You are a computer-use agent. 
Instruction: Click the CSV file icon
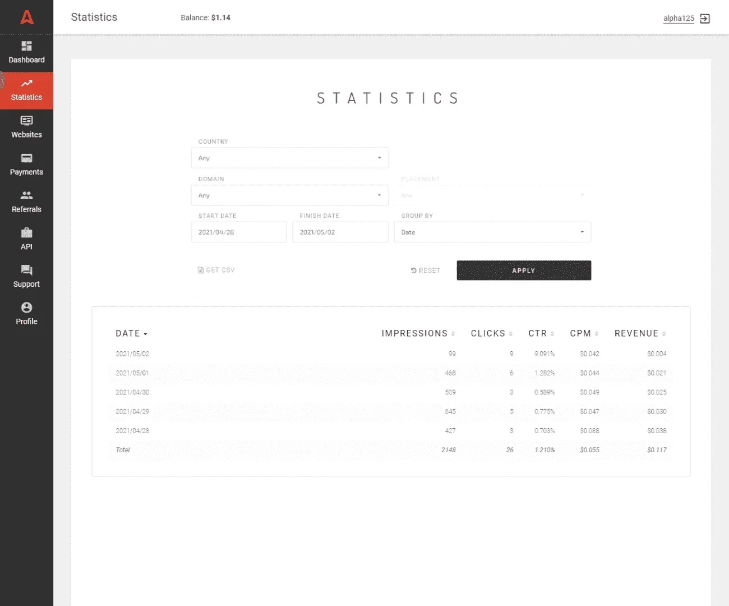tap(201, 270)
